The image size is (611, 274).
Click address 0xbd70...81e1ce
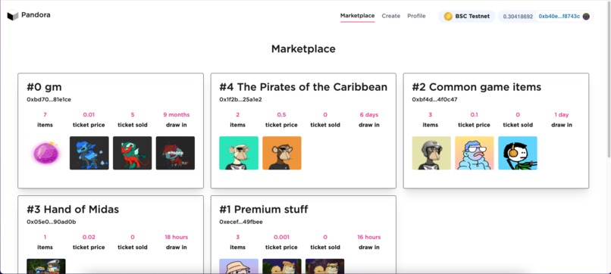(49, 100)
